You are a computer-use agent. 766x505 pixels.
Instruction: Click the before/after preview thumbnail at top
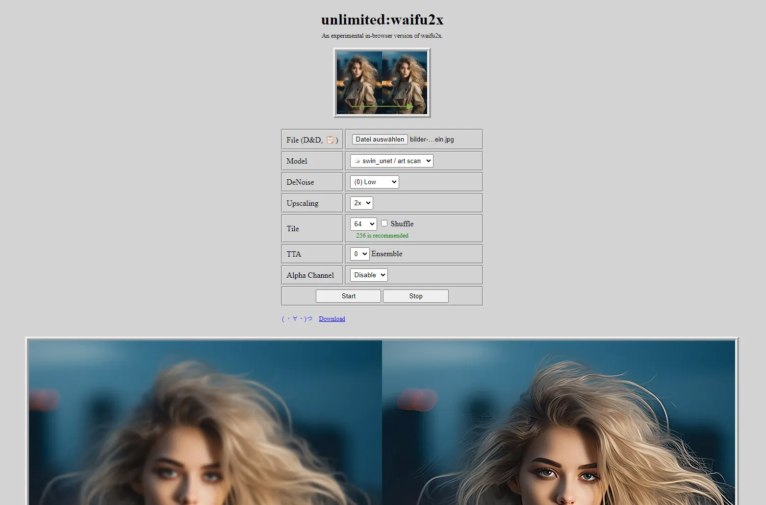[382, 83]
